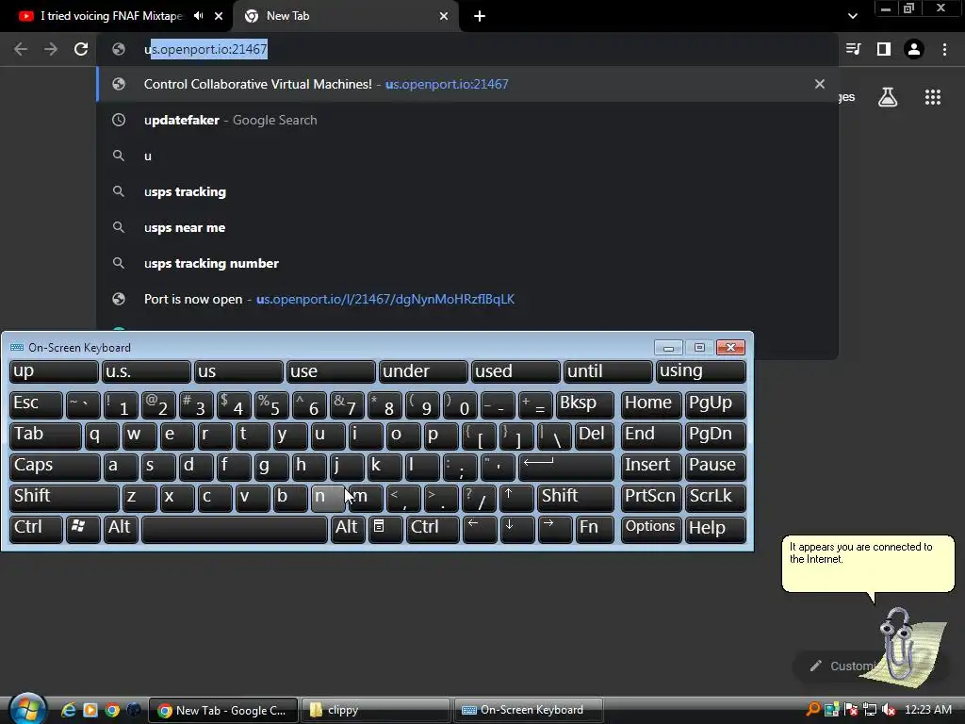
Task: Remove the openport.io suggestion with the X
Action: pyautogui.click(x=819, y=84)
